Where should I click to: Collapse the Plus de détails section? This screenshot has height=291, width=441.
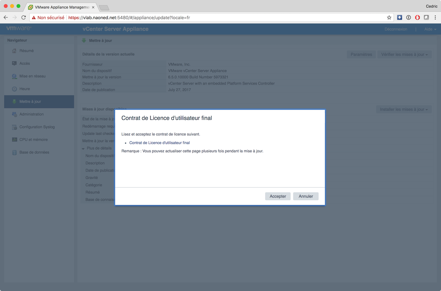tap(83, 149)
